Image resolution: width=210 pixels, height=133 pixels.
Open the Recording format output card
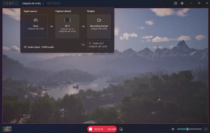[99, 26]
